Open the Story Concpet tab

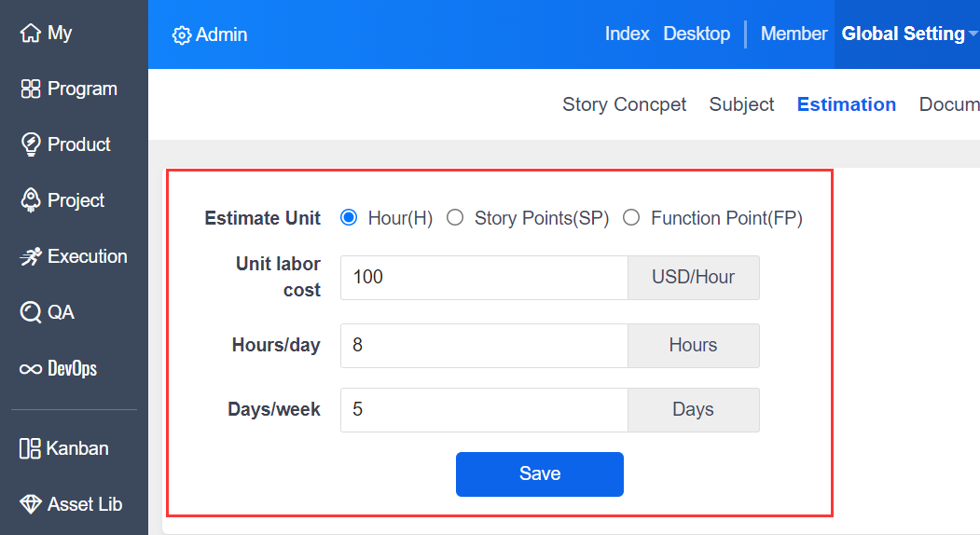click(624, 104)
